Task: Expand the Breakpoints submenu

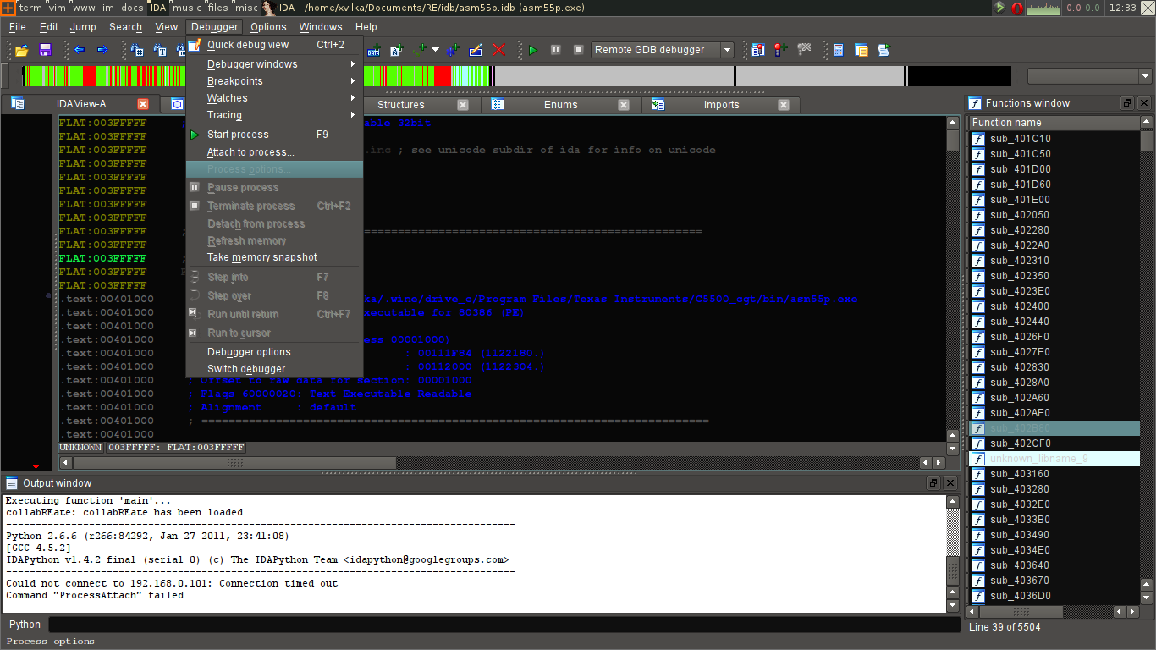Action: [274, 81]
